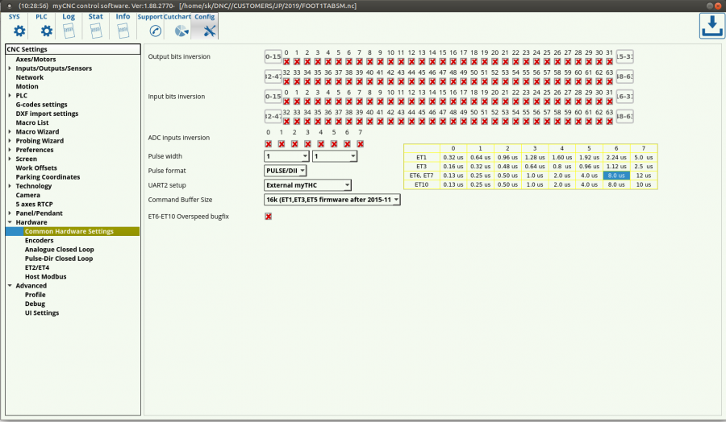Select 0.32 us cell in ET1 row
The width and height of the screenshot is (726, 422).
tap(453, 157)
